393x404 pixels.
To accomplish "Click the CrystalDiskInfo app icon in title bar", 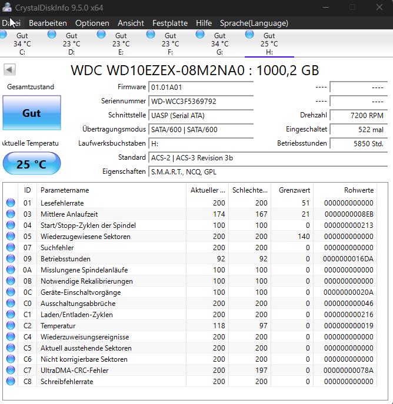I will (7, 8).
